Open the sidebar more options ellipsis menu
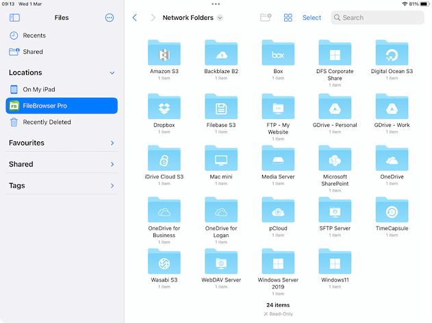 tap(110, 18)
